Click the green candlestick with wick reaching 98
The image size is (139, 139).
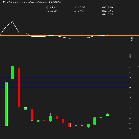(13, 73)
